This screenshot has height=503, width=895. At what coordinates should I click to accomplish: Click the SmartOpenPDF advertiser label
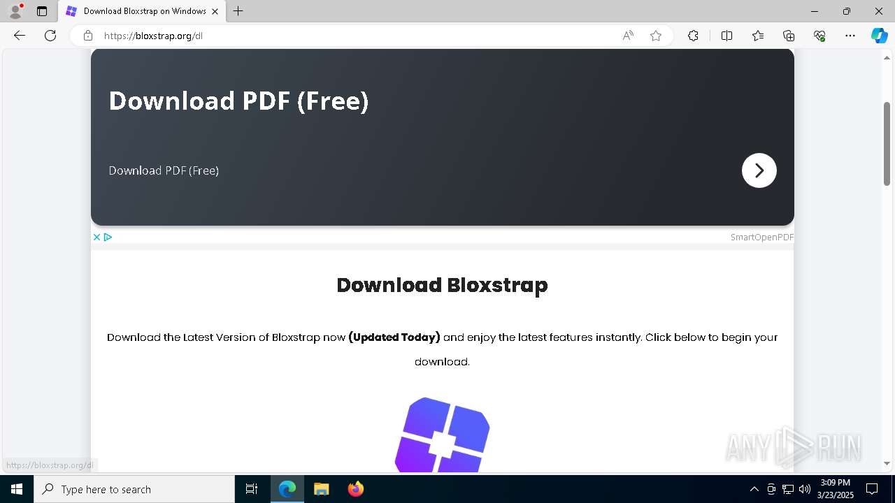(x=762, y=238)
